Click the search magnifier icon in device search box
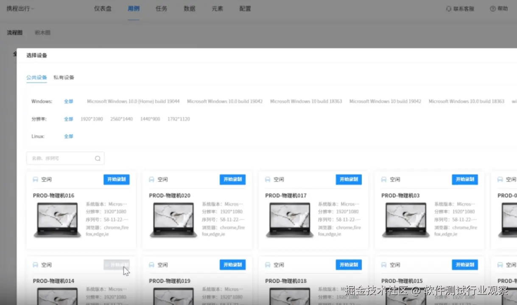This screenshot has width=517, height=305. pos(98,158)
